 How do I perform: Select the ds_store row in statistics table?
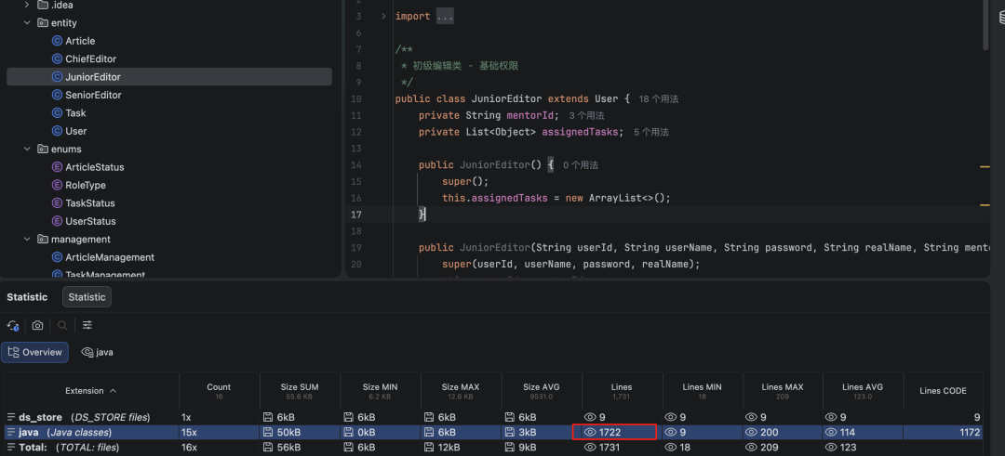(493, 417)
